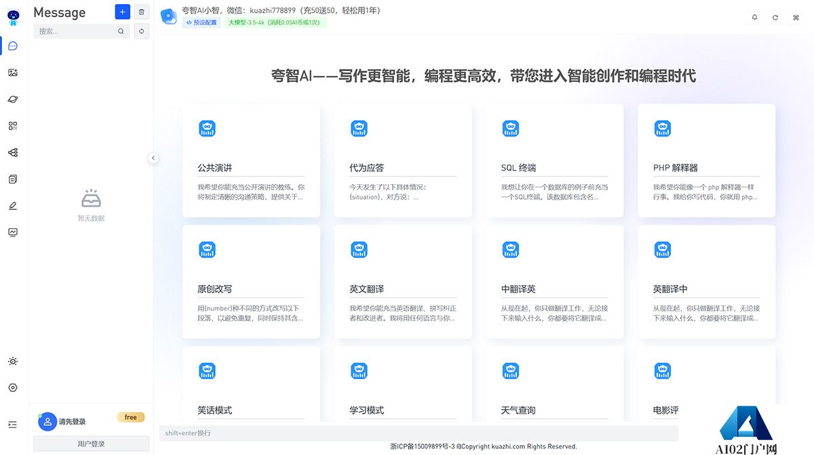Open the chat messages sidebar icon
The image size is (814, 455).
[x=13, y=46]
